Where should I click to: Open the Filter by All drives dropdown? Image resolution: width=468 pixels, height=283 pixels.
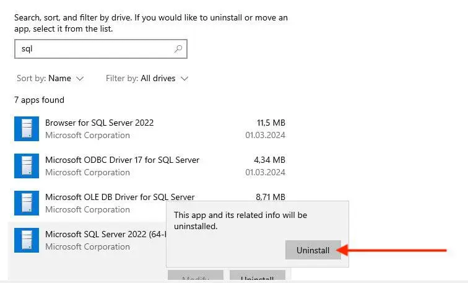(147, 79)
